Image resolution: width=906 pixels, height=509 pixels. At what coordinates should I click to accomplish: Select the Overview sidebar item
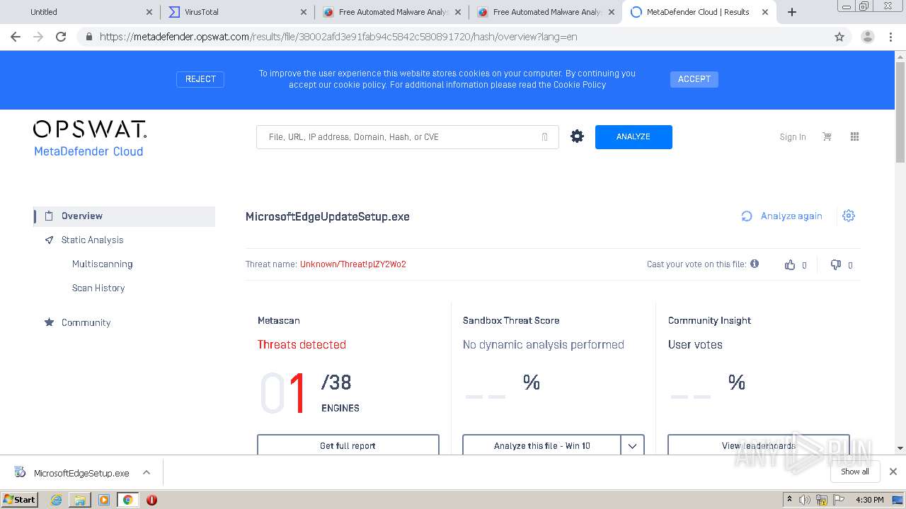[x=125, y=216]
